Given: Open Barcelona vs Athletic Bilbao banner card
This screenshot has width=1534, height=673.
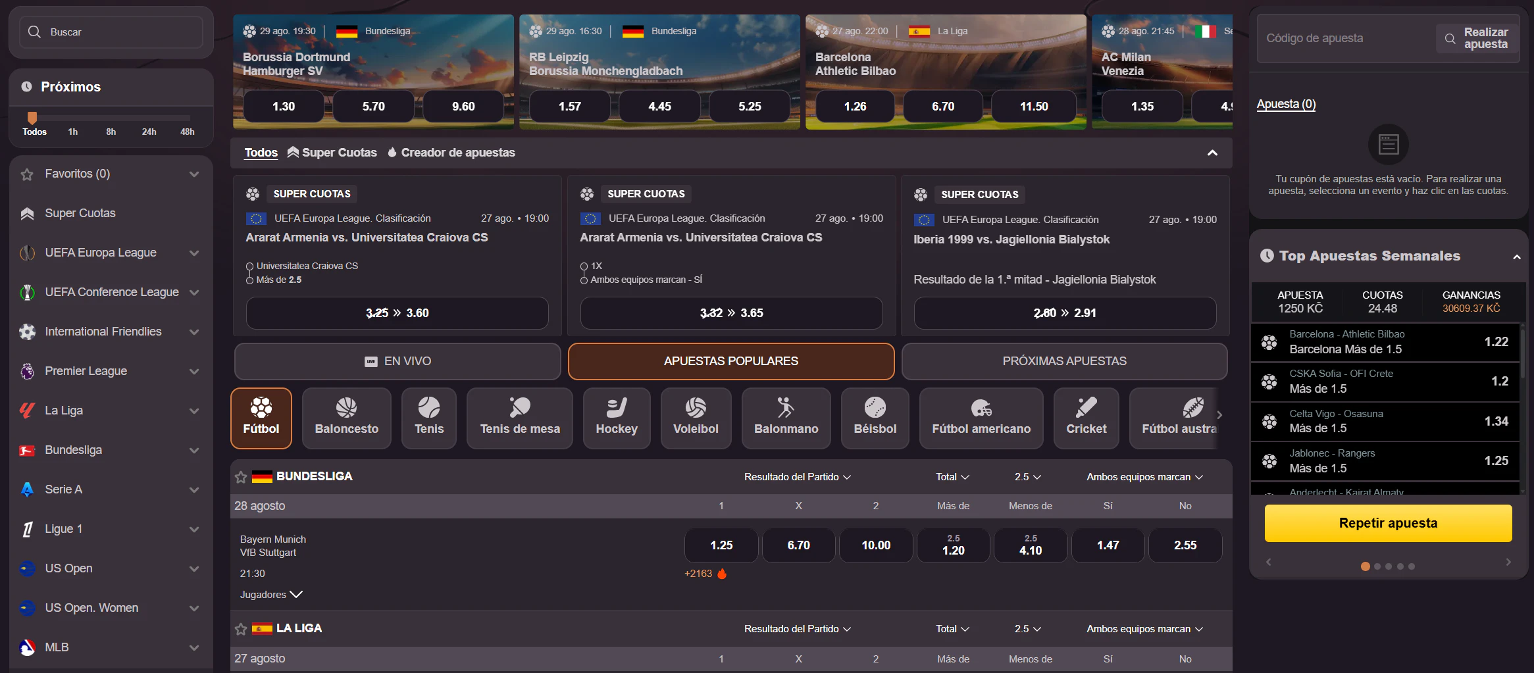Looking at the screenshot, I should point(946,72).
